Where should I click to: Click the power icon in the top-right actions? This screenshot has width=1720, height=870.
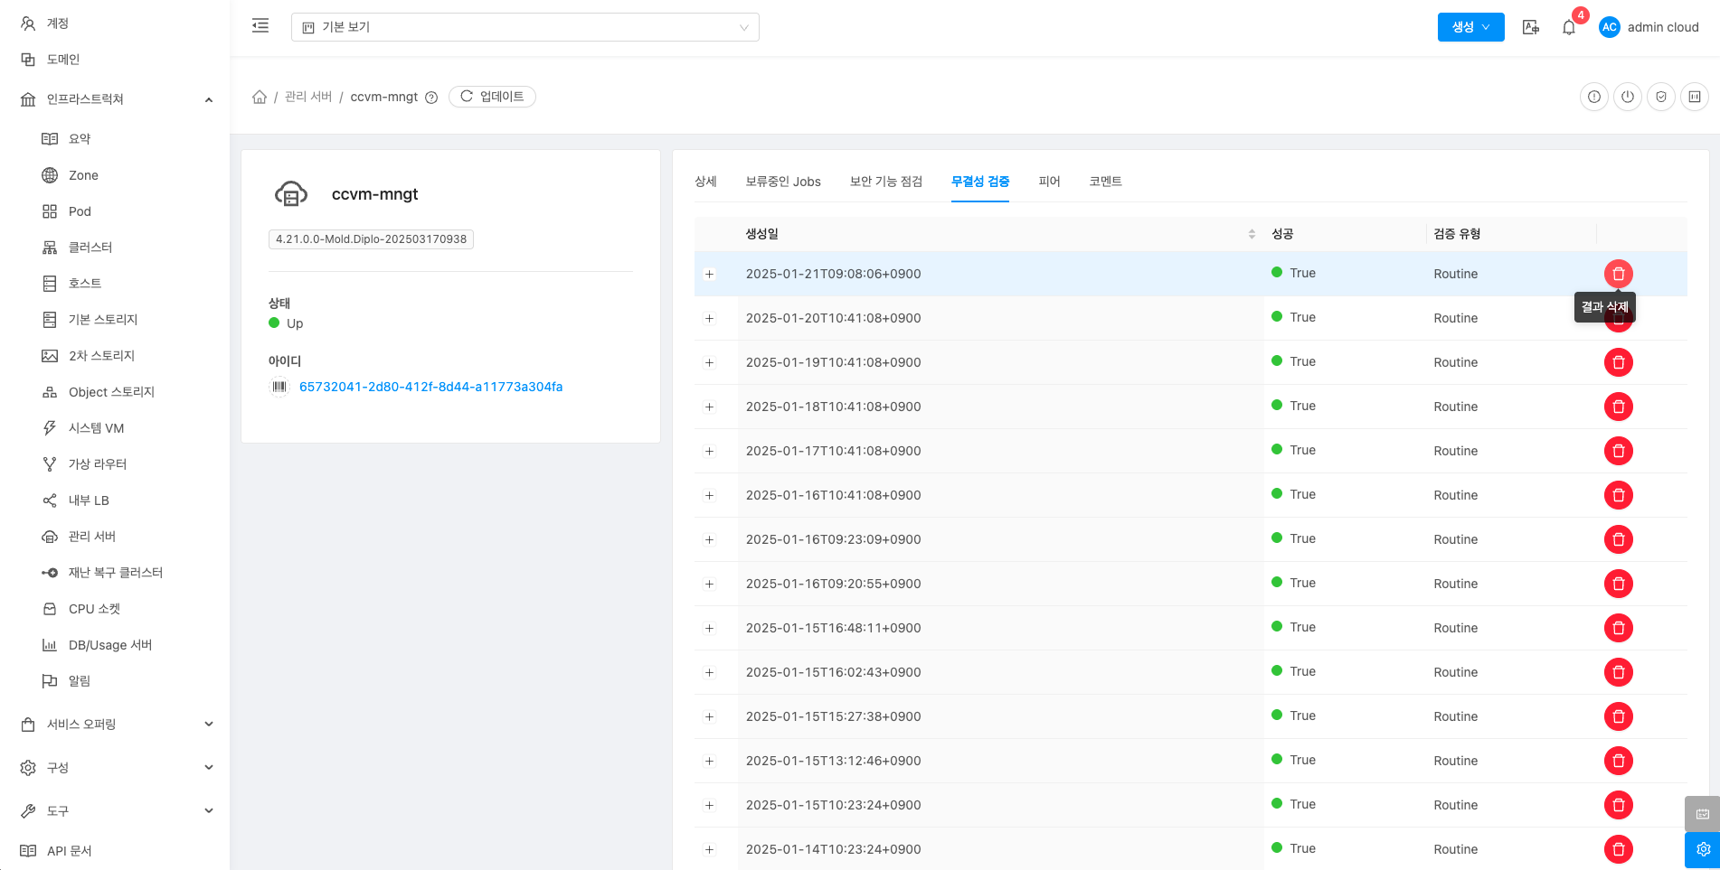pyautogui.click(x=1627, y=97)
